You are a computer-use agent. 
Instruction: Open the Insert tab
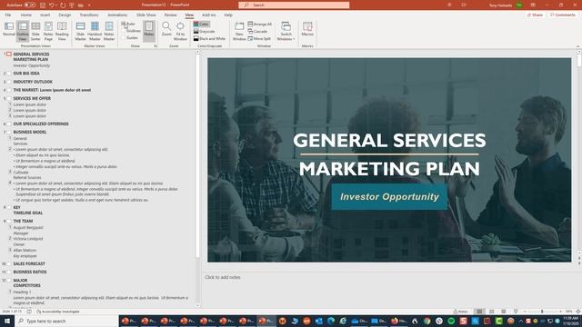[x=45, y=15]
